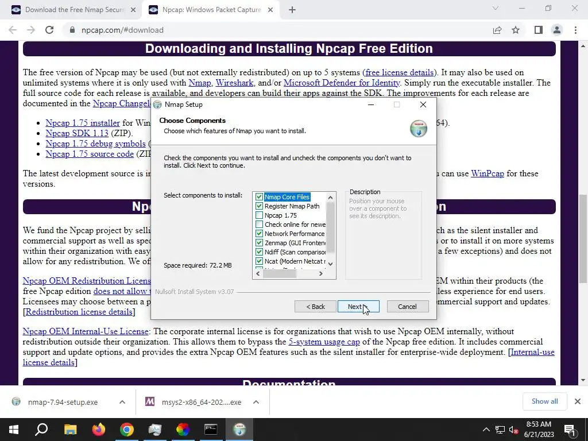Open File Explorer from the taskbar
Screen dimensions: 588x441
click(x=70, y=430)
